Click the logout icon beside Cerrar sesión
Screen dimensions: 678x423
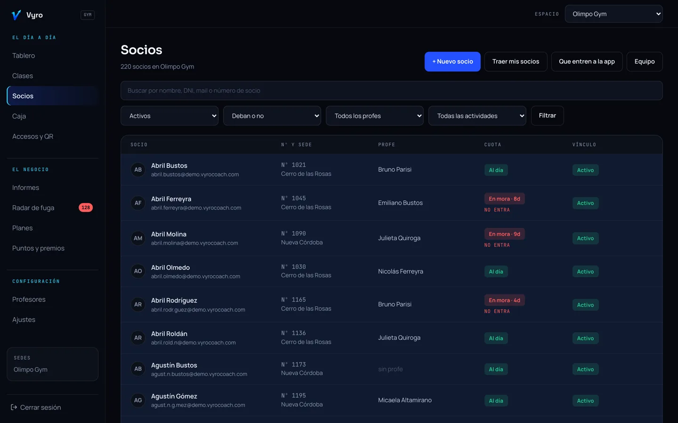(x=14, y=407)
